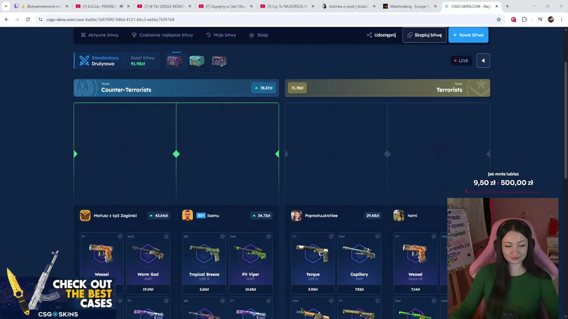The image size is (568, 319).
Task: Click the Counter-Terrorists 78.37zł total badge
Action: (264, 88)
